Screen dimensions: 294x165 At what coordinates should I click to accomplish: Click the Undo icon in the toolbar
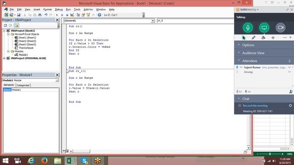[x=46, y=15]
